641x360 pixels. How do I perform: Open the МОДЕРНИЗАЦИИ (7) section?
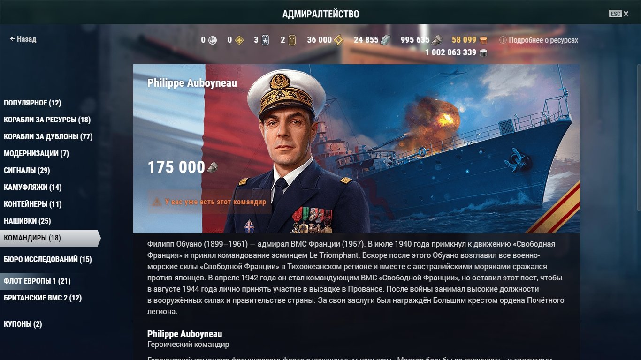[x=36, y=153]
